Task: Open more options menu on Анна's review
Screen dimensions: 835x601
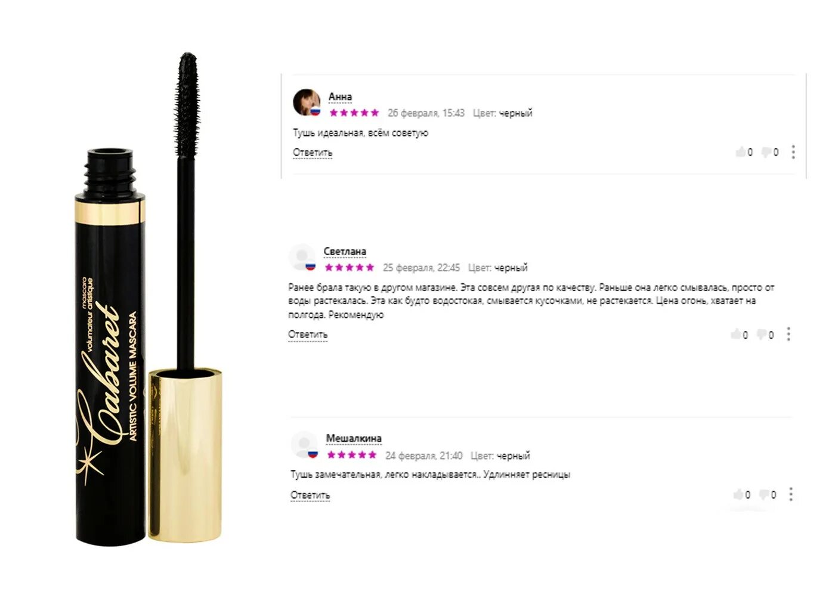Action: (793, 152)
